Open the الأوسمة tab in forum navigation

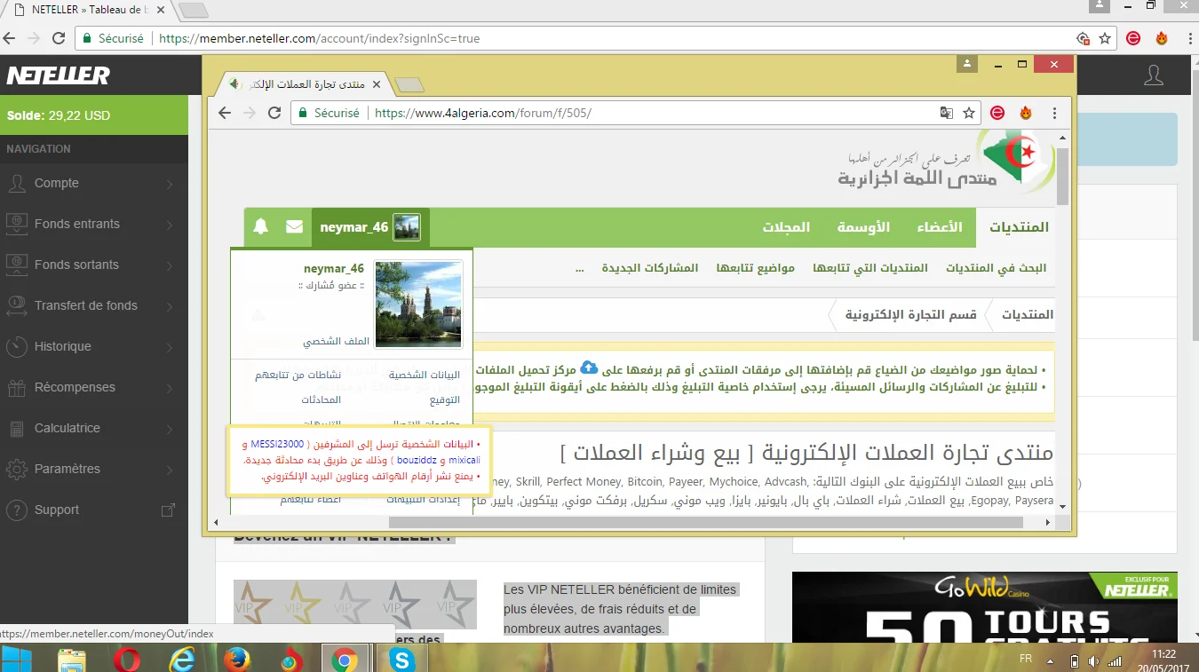tap(863, 227)
